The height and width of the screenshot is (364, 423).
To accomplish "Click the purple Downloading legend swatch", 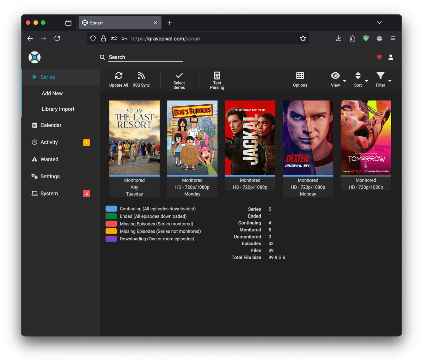I will pos(111,239).
